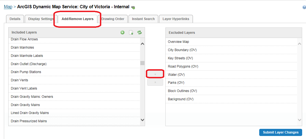Switch to Display Settings tab
Viewport: 306px width, 139px height.
(41, 19)
